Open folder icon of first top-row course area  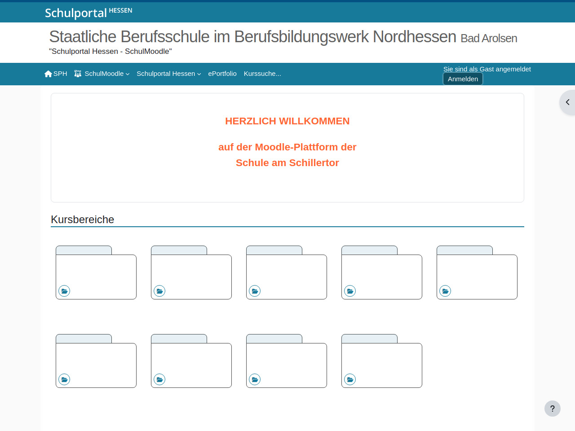(x=64, y=291)
